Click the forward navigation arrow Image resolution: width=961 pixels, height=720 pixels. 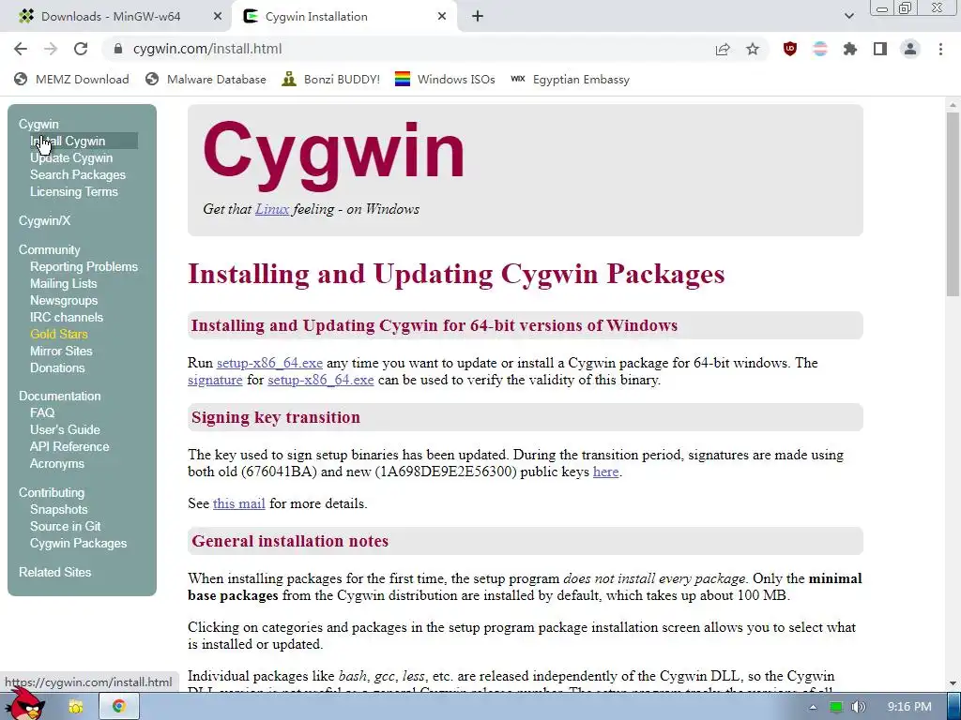[x=51, y=49]
